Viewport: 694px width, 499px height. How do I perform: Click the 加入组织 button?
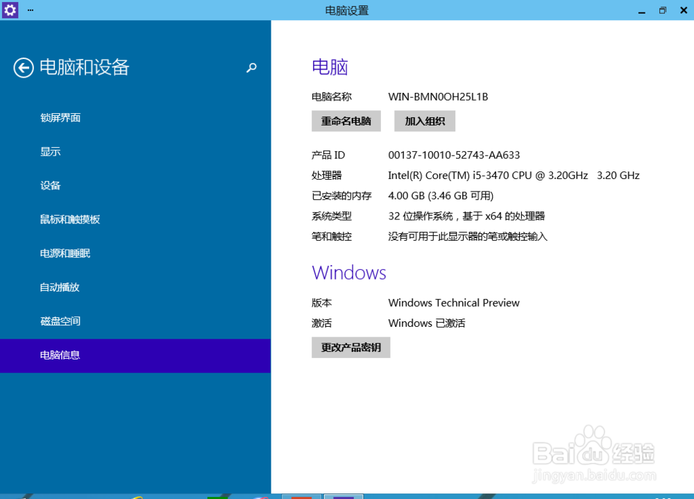coord(424,121)
